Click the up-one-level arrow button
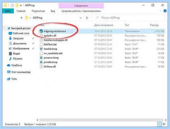 click(22, 18)
